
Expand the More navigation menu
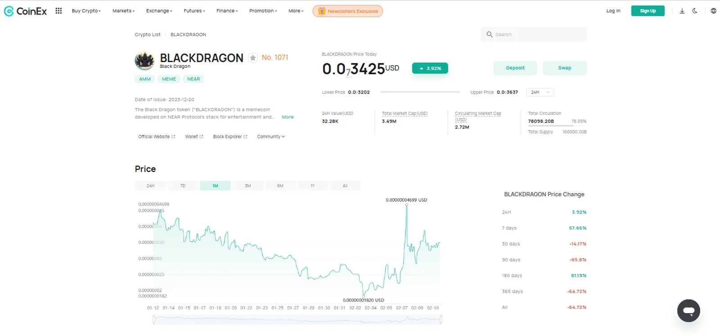pyautogui.click(x=296, y=11)
